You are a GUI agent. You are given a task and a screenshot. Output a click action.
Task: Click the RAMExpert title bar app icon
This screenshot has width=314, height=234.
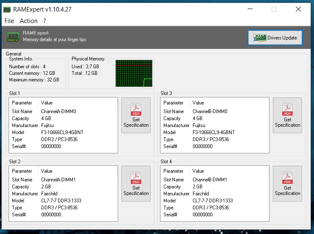coord(7,9)
